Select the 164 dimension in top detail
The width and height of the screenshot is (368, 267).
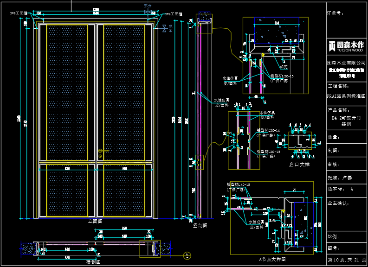click(x=277, y=22)
